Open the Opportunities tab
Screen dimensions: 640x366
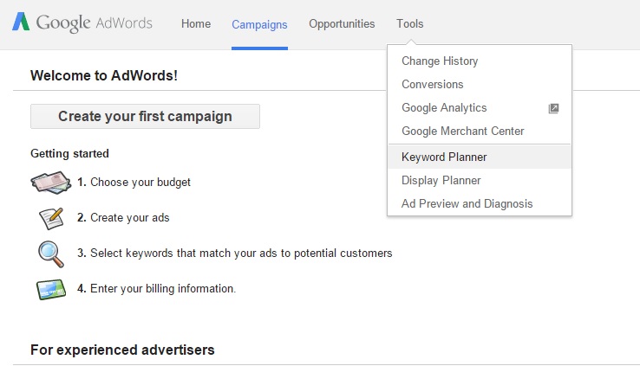[x=342, y=24]
